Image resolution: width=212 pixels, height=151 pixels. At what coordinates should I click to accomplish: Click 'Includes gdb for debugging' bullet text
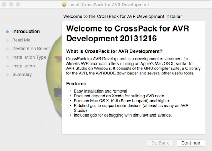123,115
